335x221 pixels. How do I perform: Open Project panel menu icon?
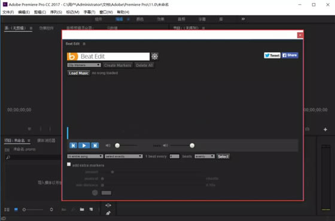tap(29, 140)
